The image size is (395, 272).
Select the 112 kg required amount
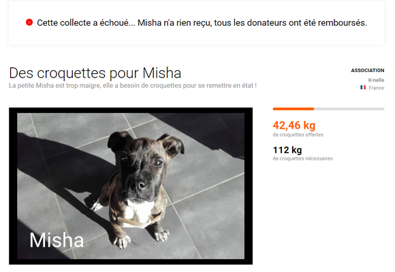click(287, 150)
